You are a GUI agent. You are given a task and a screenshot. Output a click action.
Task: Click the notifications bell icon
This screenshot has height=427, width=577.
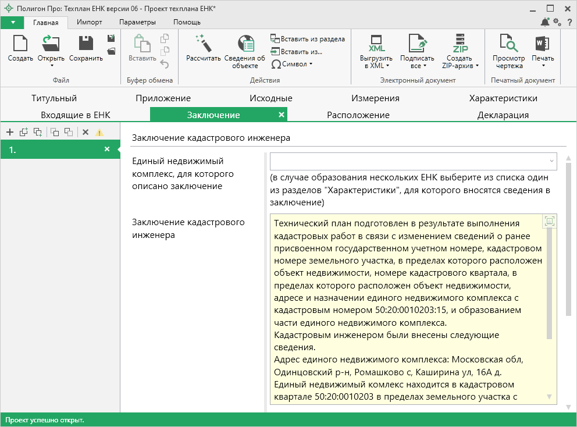(x=544, y=22)
